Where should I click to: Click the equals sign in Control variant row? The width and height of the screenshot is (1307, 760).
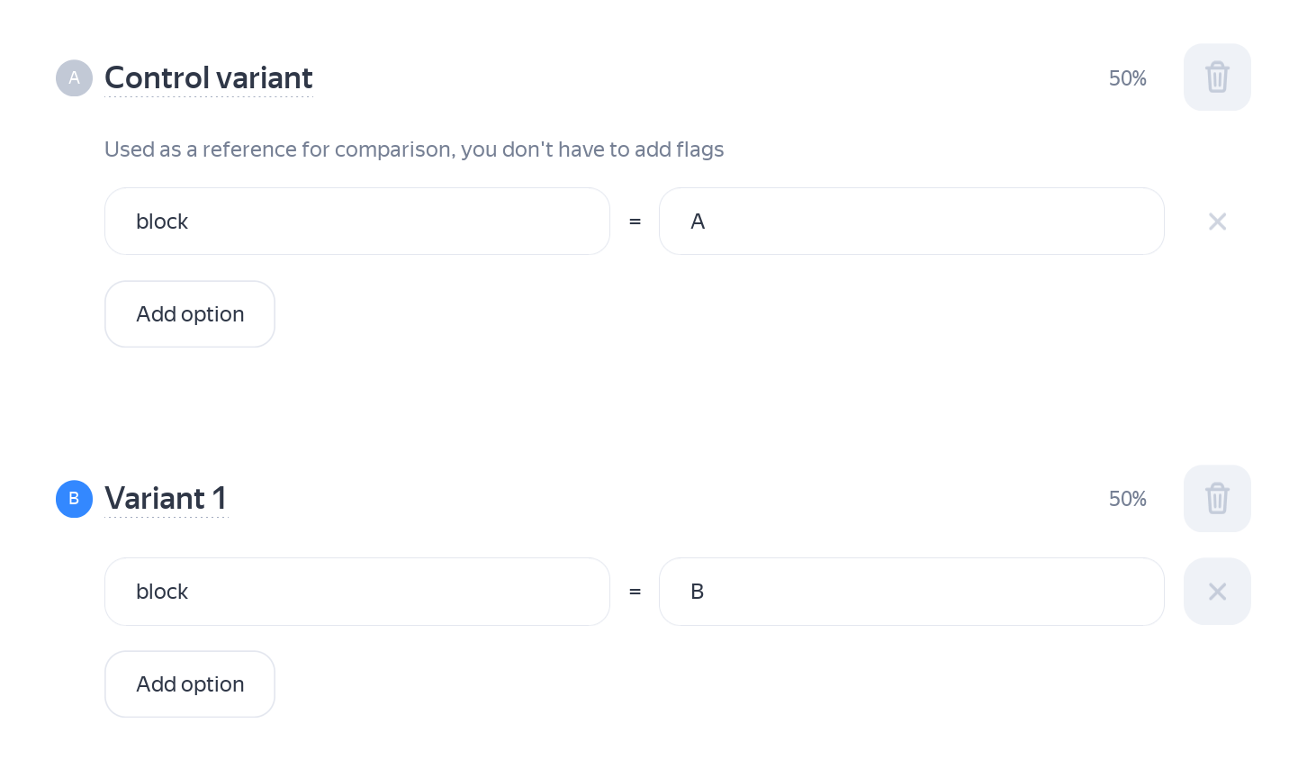click(635, 222)
